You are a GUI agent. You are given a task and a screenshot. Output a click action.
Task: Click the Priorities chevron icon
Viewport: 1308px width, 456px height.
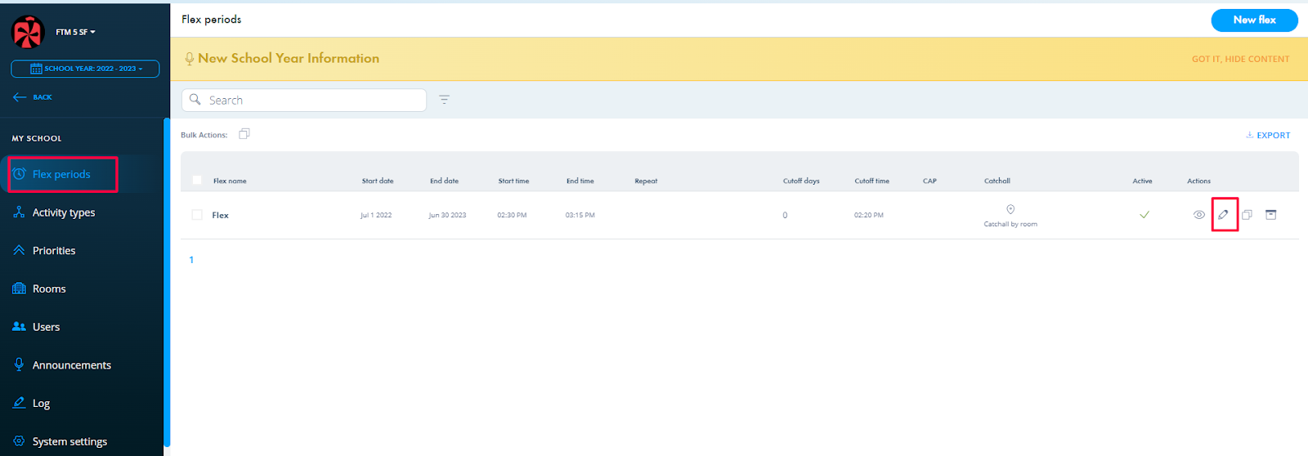click(x=19, y=250)
